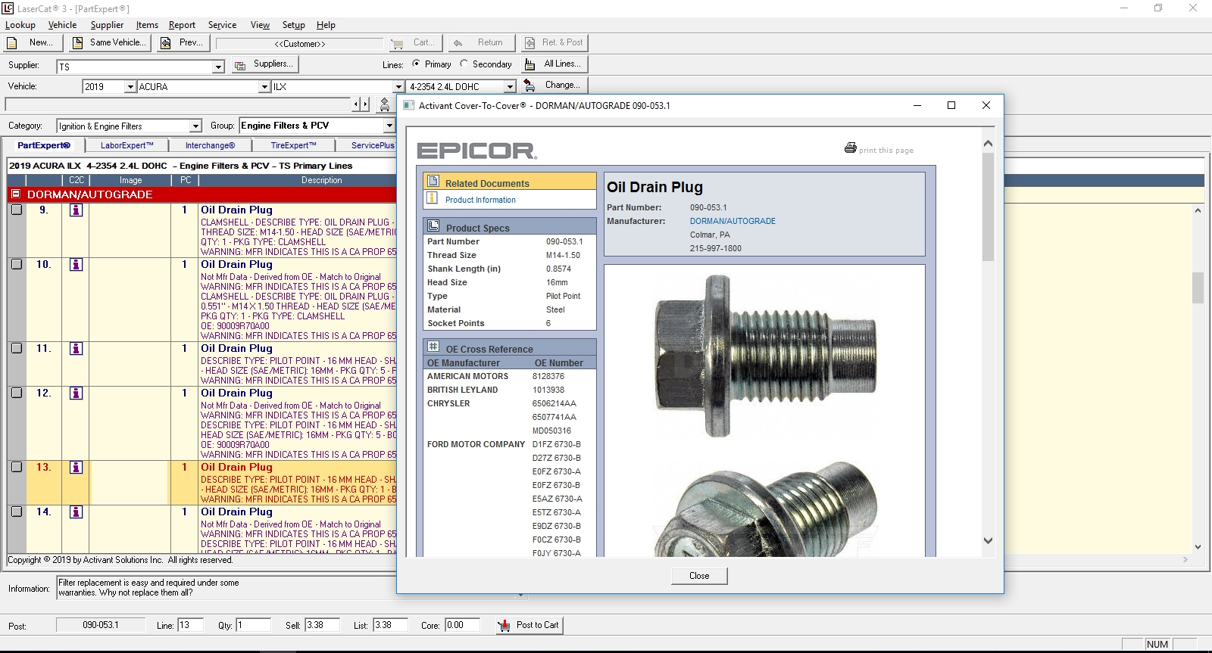
Task: Click the printer icon beside print this page
Action: [x=850, y=148]
